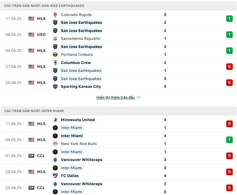This screenshot has width=237, height=195.
Task: Select the red B badge for Columbus Crew match
Action: (x=229, y=67)
